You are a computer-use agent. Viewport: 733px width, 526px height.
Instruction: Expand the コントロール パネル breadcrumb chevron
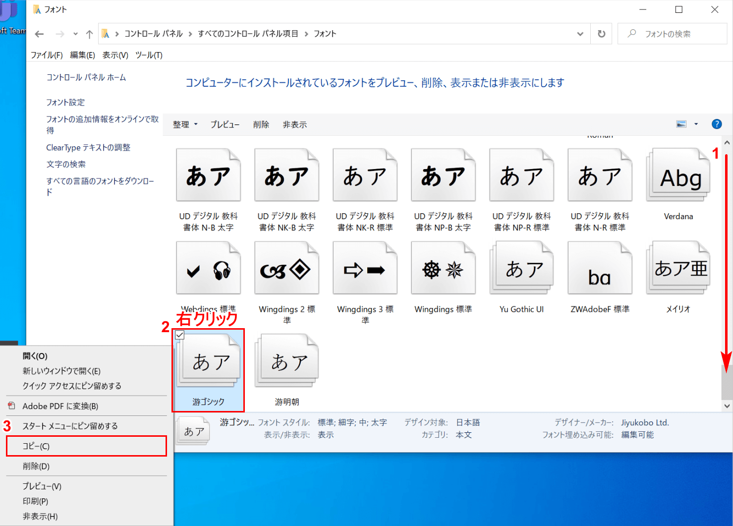click(x=190, y=34)
